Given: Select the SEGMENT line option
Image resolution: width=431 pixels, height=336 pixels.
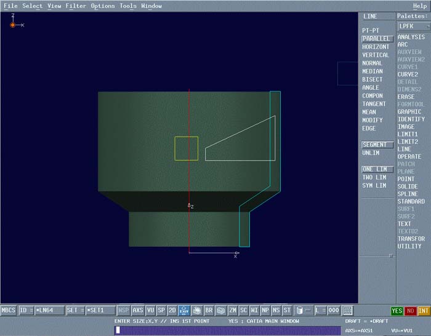Looking at the screenshot, I should pos(375,145).
